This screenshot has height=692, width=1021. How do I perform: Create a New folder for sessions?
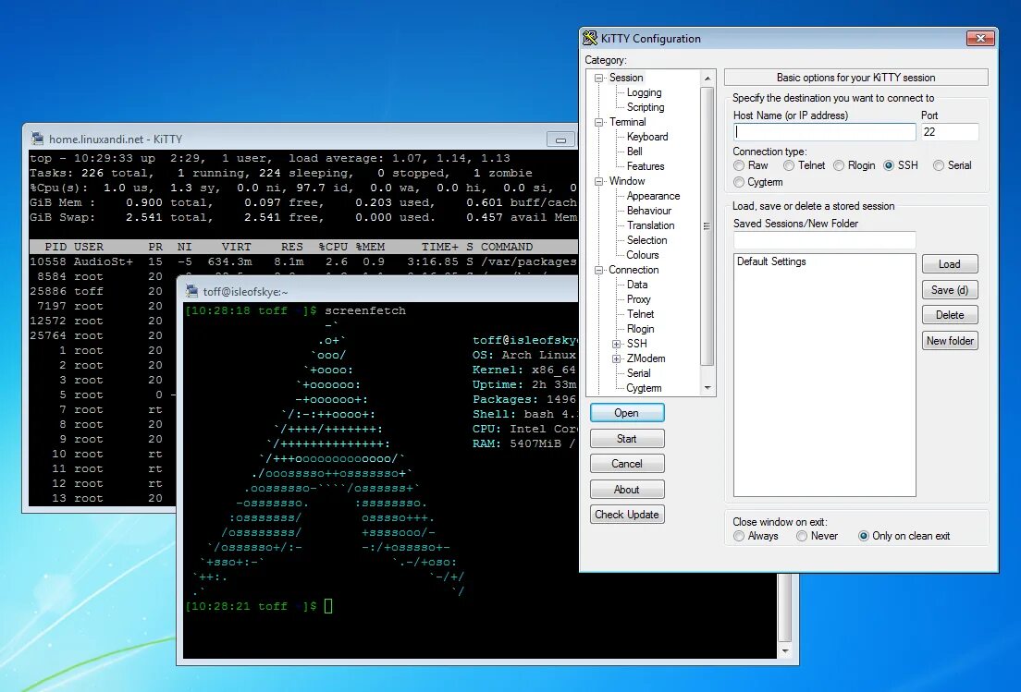(950, 340)
